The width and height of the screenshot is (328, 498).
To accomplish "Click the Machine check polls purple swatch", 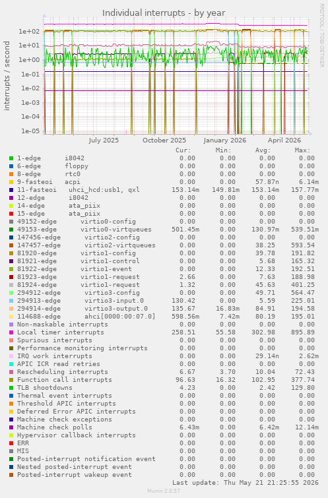I will [x=11, y=427].
